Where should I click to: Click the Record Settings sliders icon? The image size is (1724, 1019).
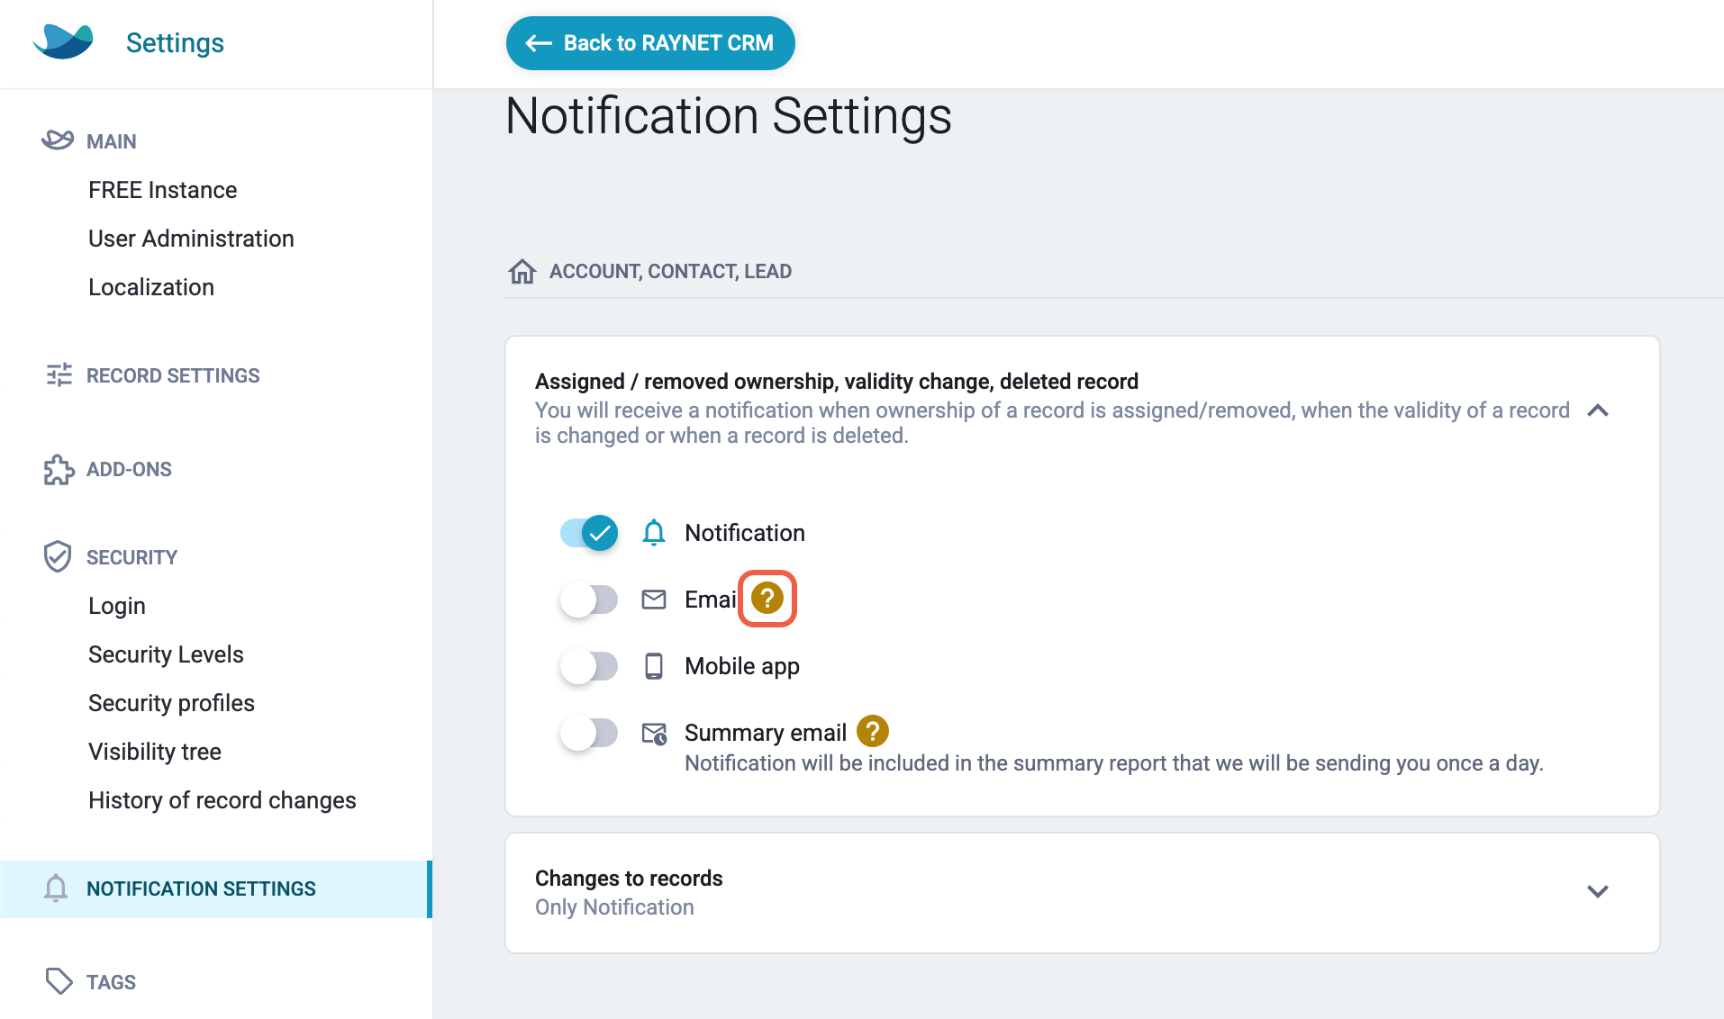59,374
